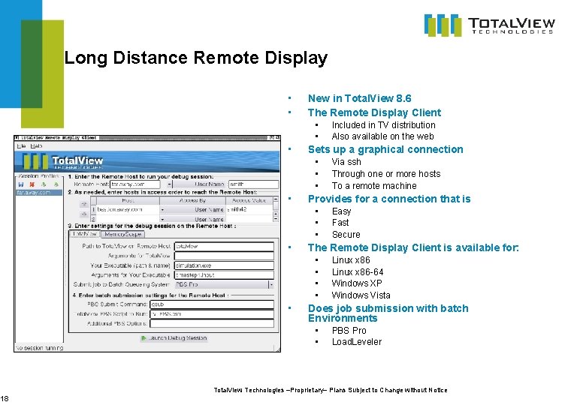The image size is (568, 405).
Task: Click the 'LoadLeveler' bullet
Action: point(357,342)
